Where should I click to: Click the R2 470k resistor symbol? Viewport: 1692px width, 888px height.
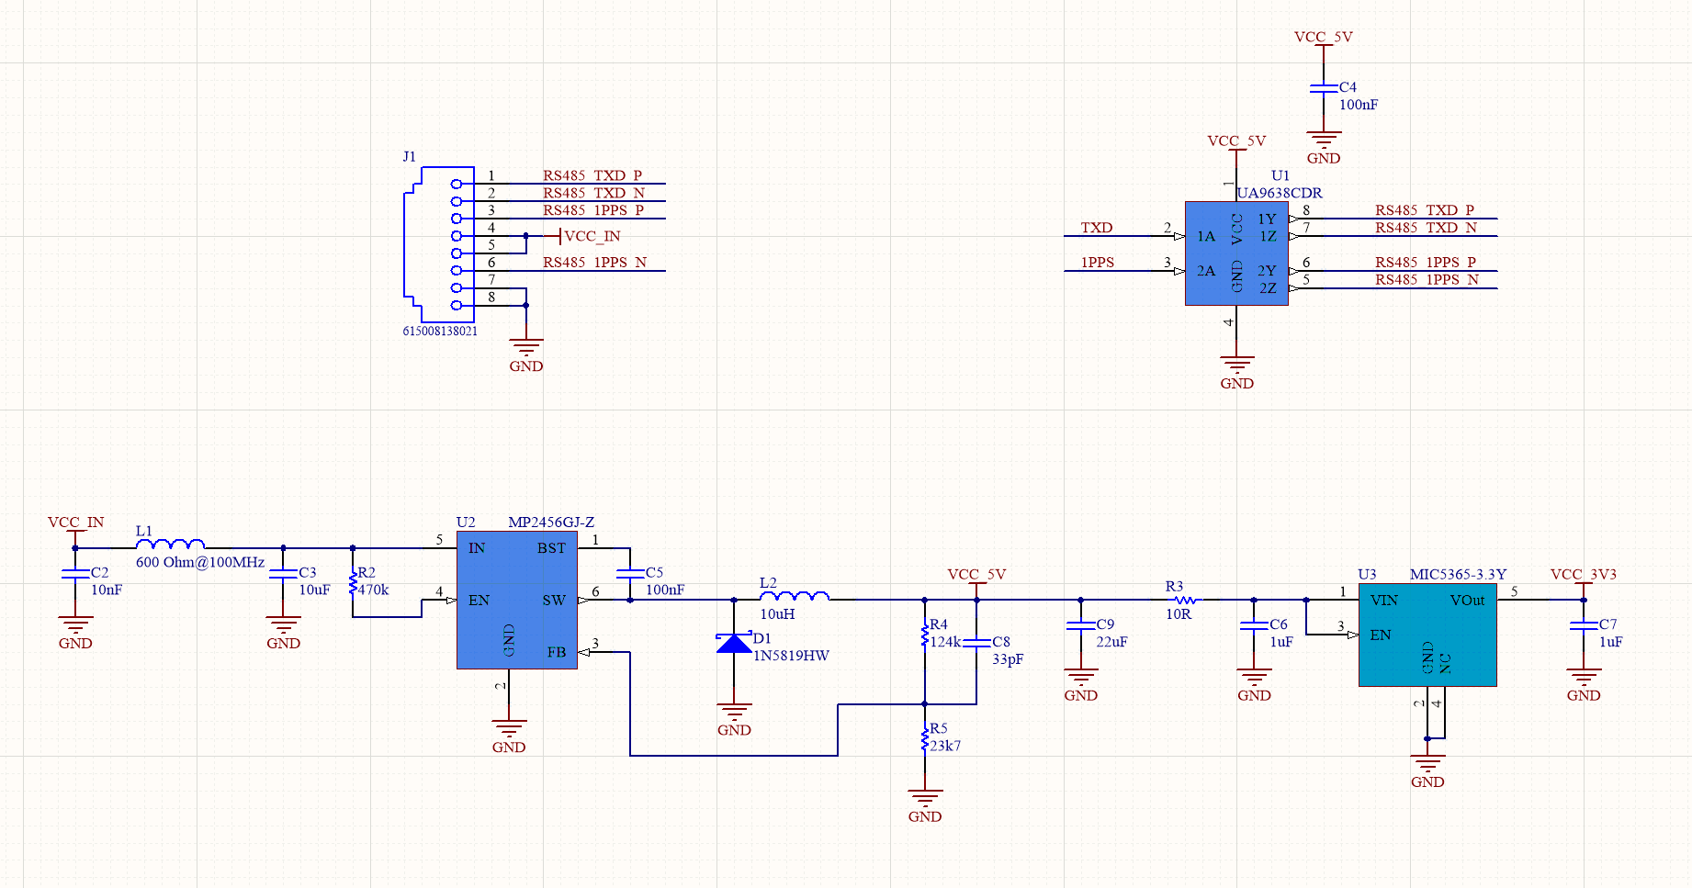[x=353, y=582]
